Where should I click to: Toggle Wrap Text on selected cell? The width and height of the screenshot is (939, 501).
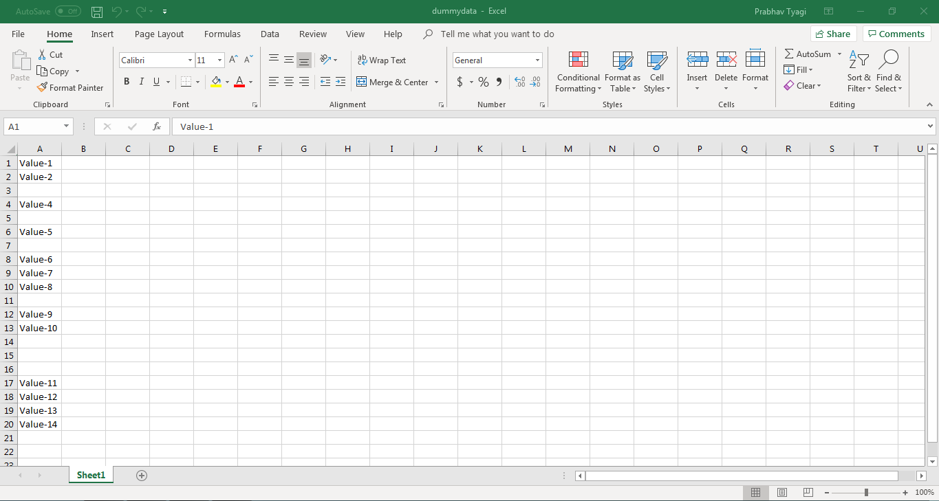coord(382,60)
